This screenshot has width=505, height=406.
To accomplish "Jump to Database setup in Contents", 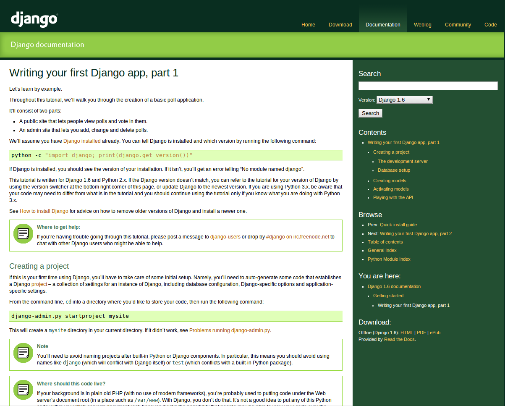I will coord(394,170).
